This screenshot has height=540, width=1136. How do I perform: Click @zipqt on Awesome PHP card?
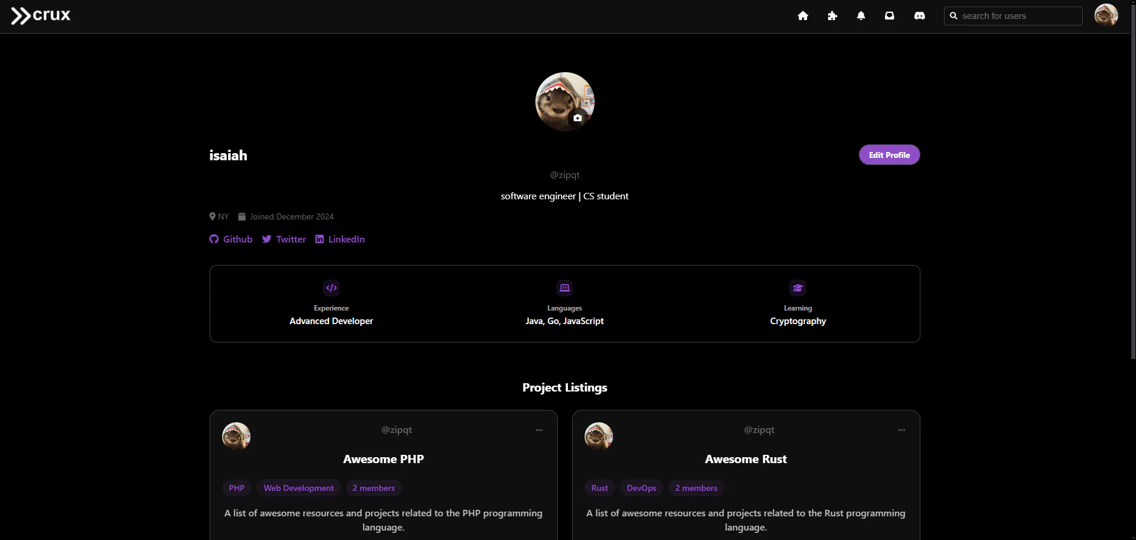coord(397,430)
